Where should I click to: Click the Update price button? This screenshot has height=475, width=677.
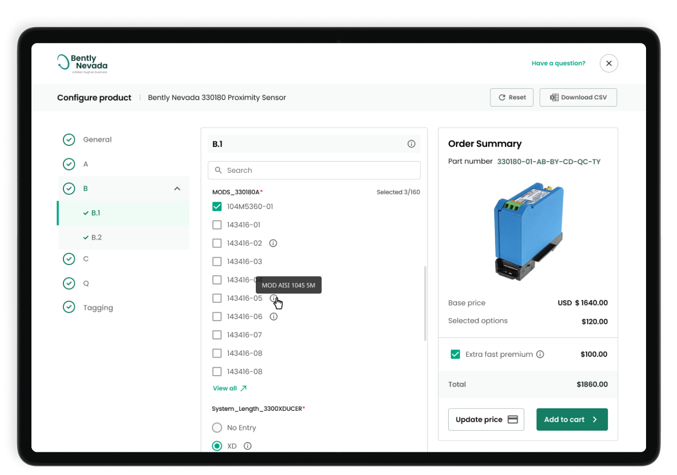(486, 419)
